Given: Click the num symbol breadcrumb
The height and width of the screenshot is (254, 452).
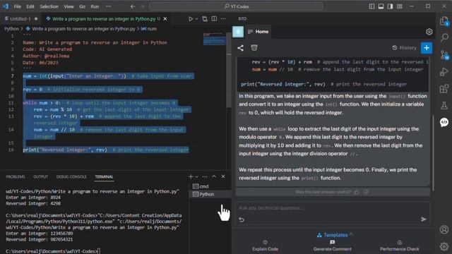Looking at the screenshot, I should point(149,29).
